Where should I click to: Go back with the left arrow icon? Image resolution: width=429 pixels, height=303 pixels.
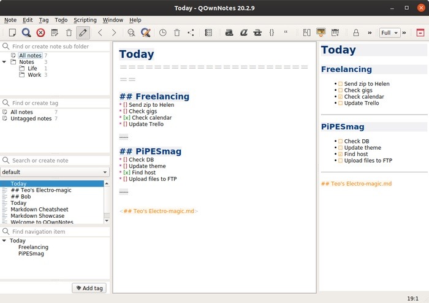click(x=100, y=33)
